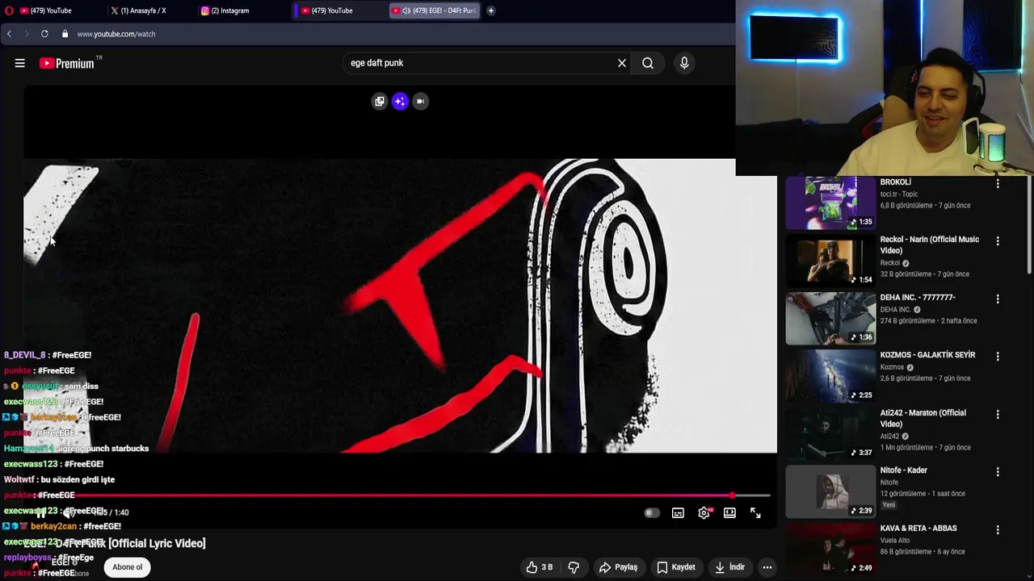Pause the video
The image size is (1034, 581).
(x=40, y=513)
